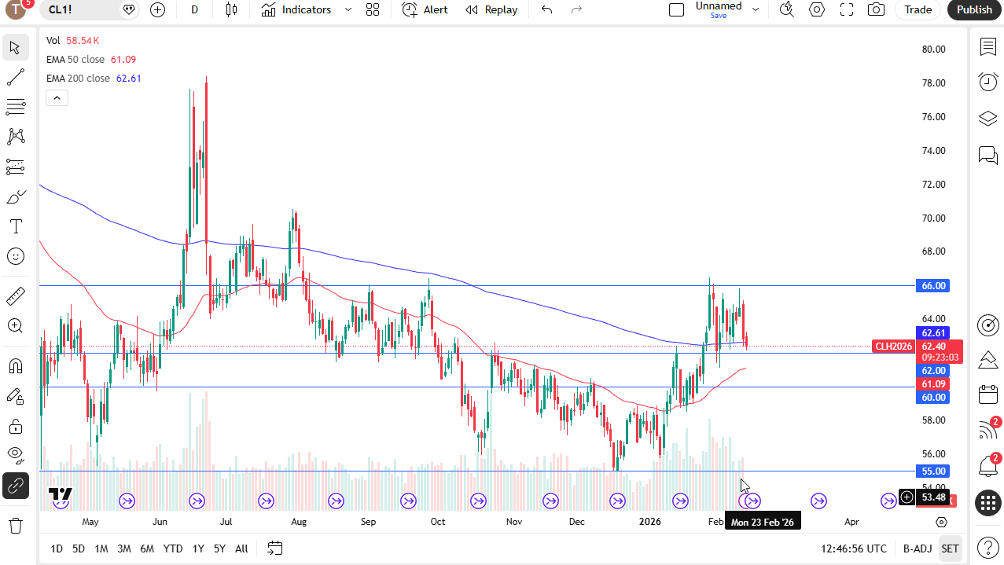This screenshot has height=565, width=1004.
Task: Enter fullscreen chart mode
Action: pos(847,9)
